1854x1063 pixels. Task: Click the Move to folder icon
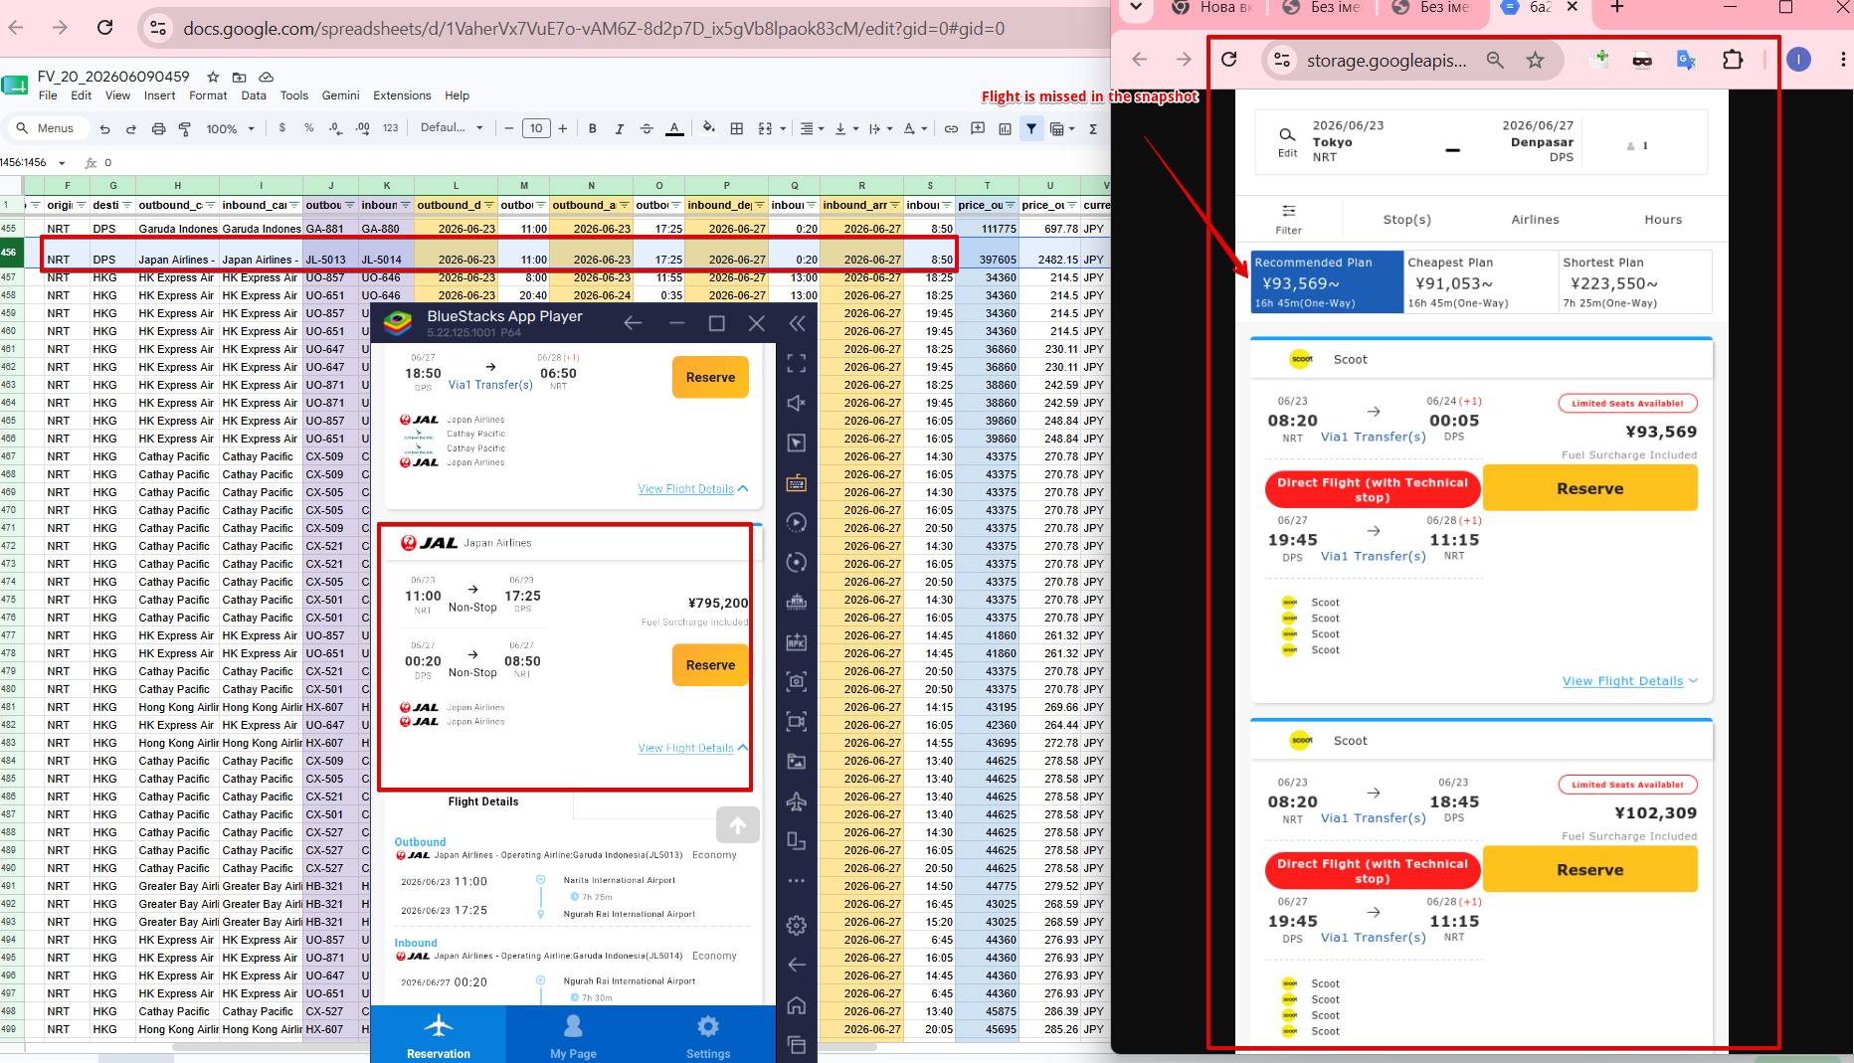point(239,77)
